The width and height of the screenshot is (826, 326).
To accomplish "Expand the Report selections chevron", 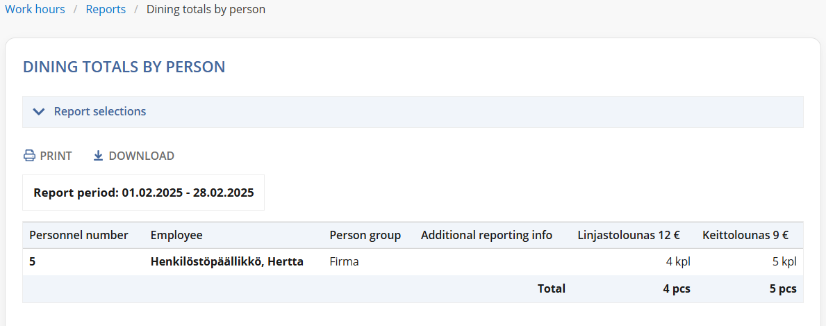I will point(38,112).
